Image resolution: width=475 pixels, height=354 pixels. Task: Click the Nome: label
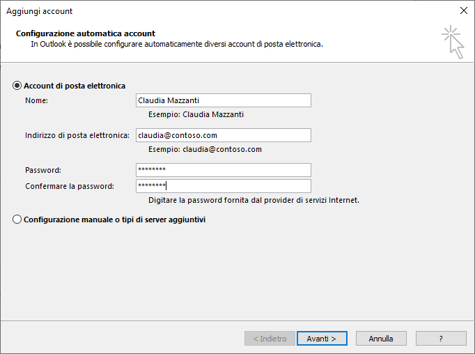coord(37,100)
